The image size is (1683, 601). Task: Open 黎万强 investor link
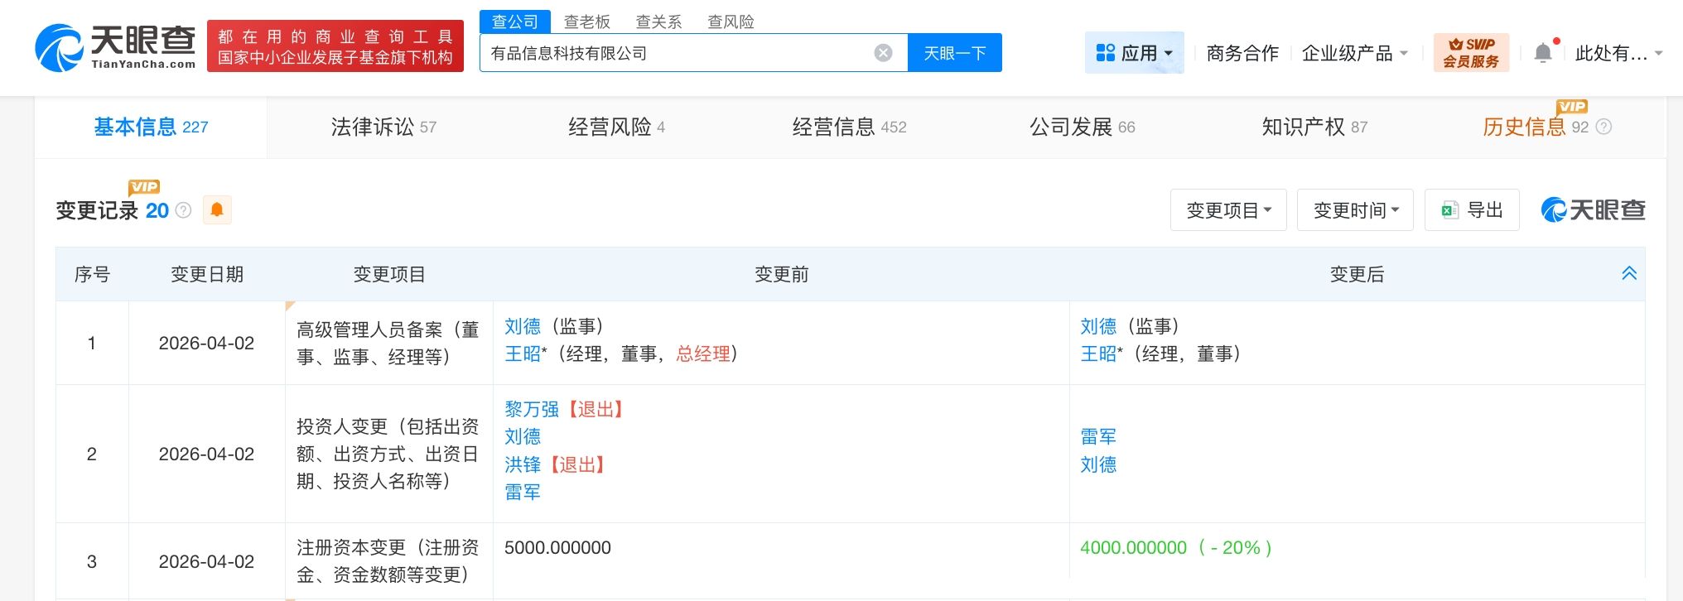[532, 409]
